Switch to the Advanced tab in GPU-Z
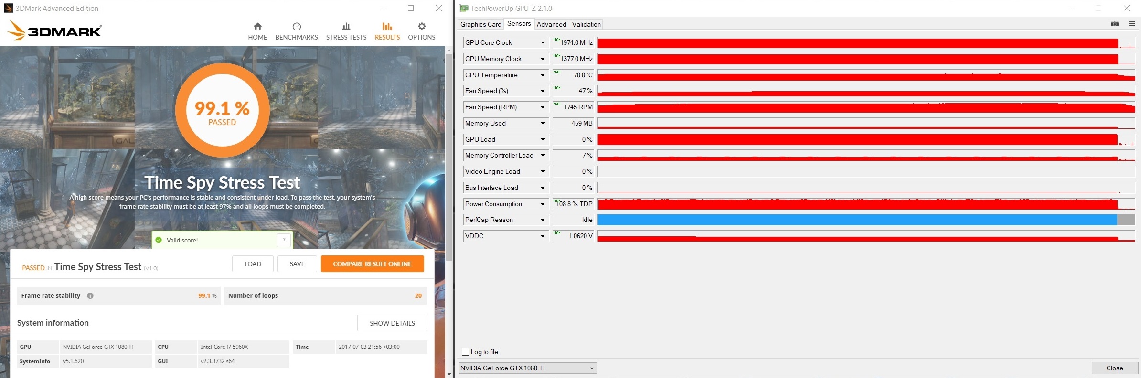1141x378 pixels. coord(551,24)
